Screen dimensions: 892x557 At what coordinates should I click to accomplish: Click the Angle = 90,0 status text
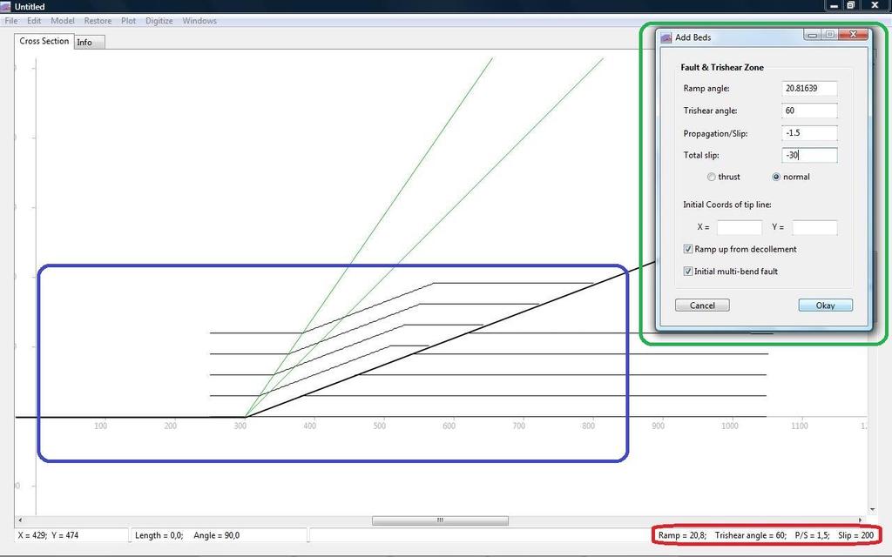click(x=216, y=535)
